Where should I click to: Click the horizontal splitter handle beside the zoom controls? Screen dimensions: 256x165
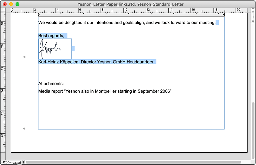coord(23,162)
